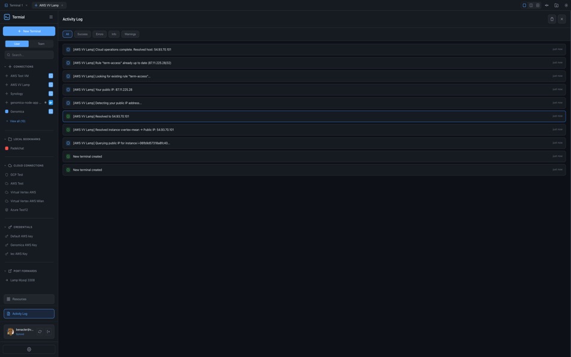Image resolution: width=571 pixels, height=357 pixels.
Task: Click the folder icon in the top toolbar
Action: tap(556, 4)
